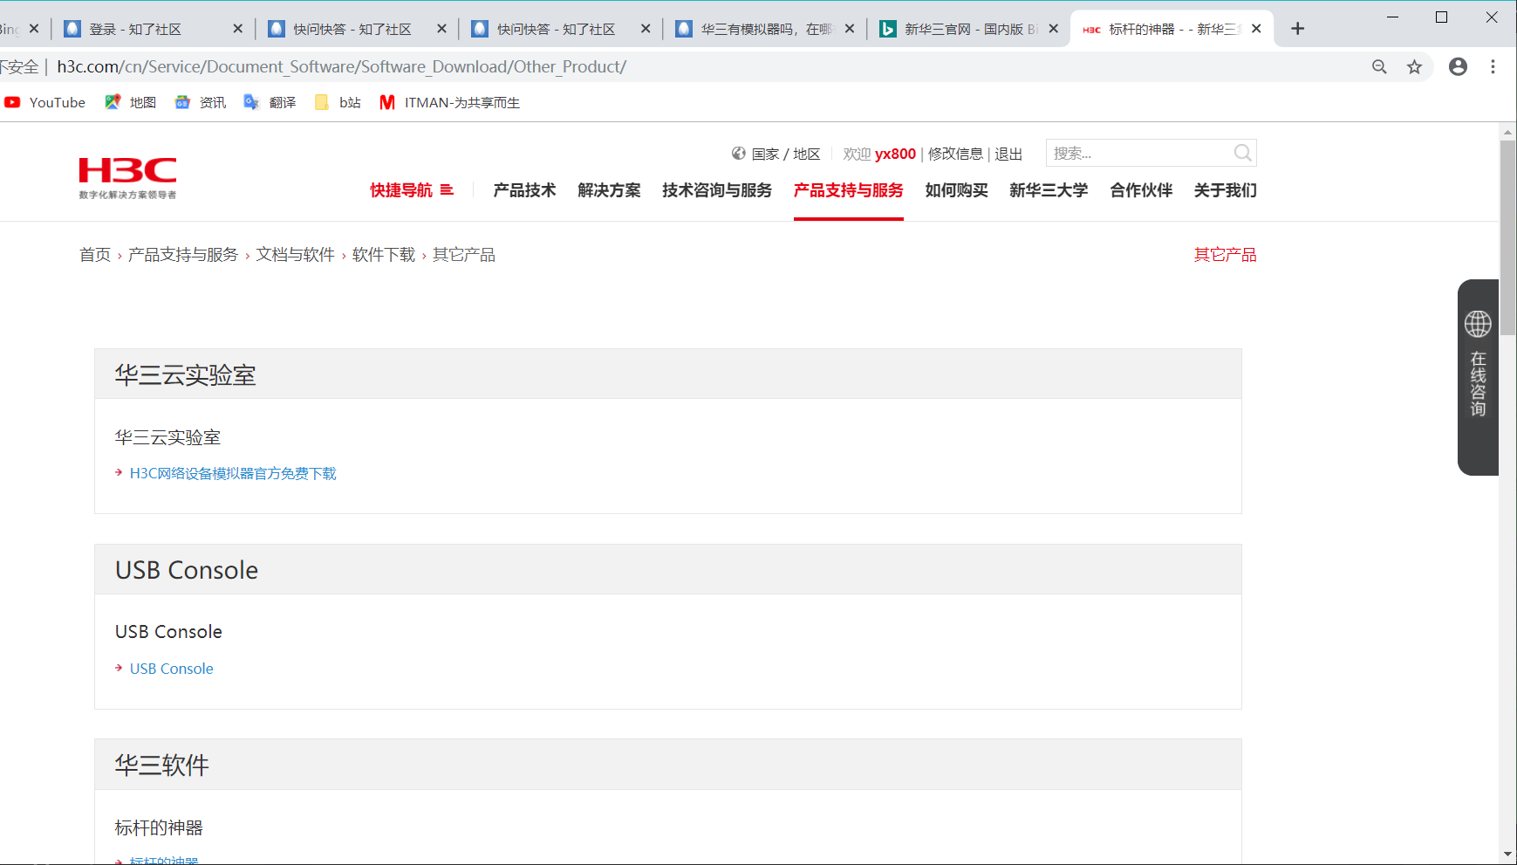The height and width of the screenshot is (865, 1517).
Task: Click the scrollbar down arrow
Action: click(1507, 855)
